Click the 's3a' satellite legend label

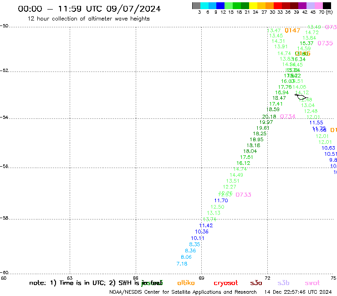tap(256, 283)
